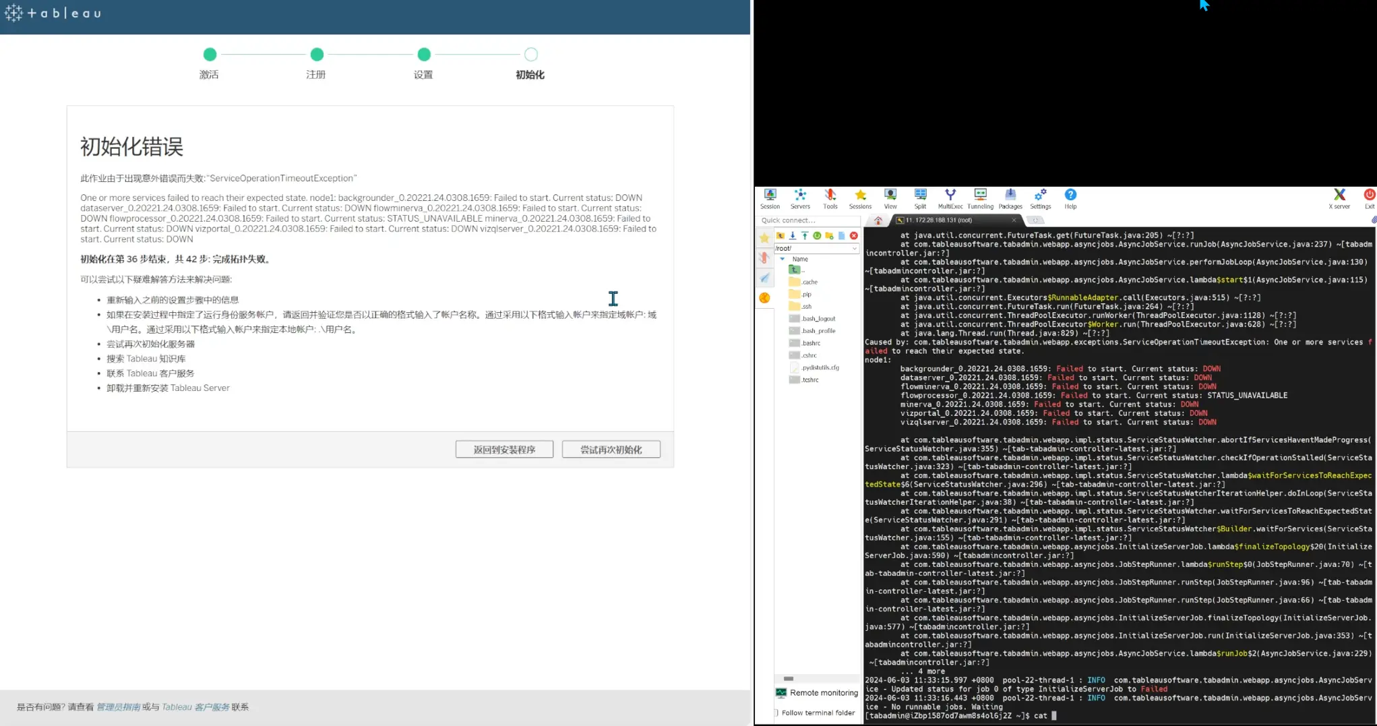Click the 激活 step indicator
1377x726 pixels.
(210, 55)
